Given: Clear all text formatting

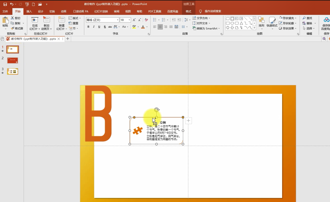Looking at the screenshot, I should coord(146,20).
